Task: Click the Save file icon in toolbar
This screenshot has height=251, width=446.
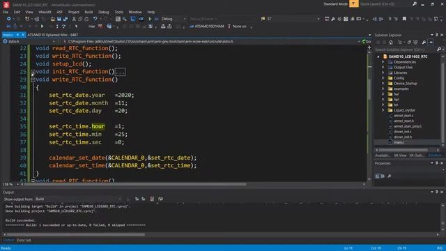Action: [59, 19]
